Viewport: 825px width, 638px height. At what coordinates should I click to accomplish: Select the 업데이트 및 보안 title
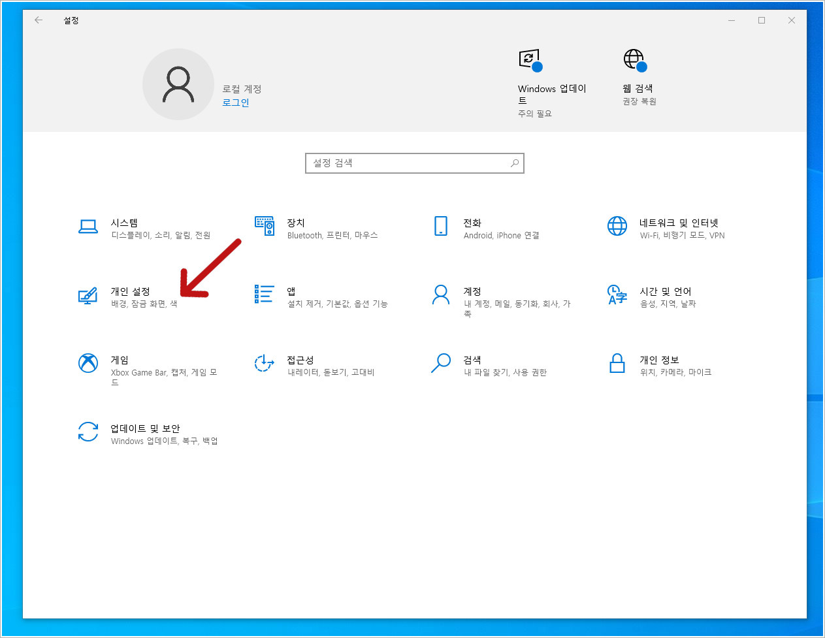[145, 428]
